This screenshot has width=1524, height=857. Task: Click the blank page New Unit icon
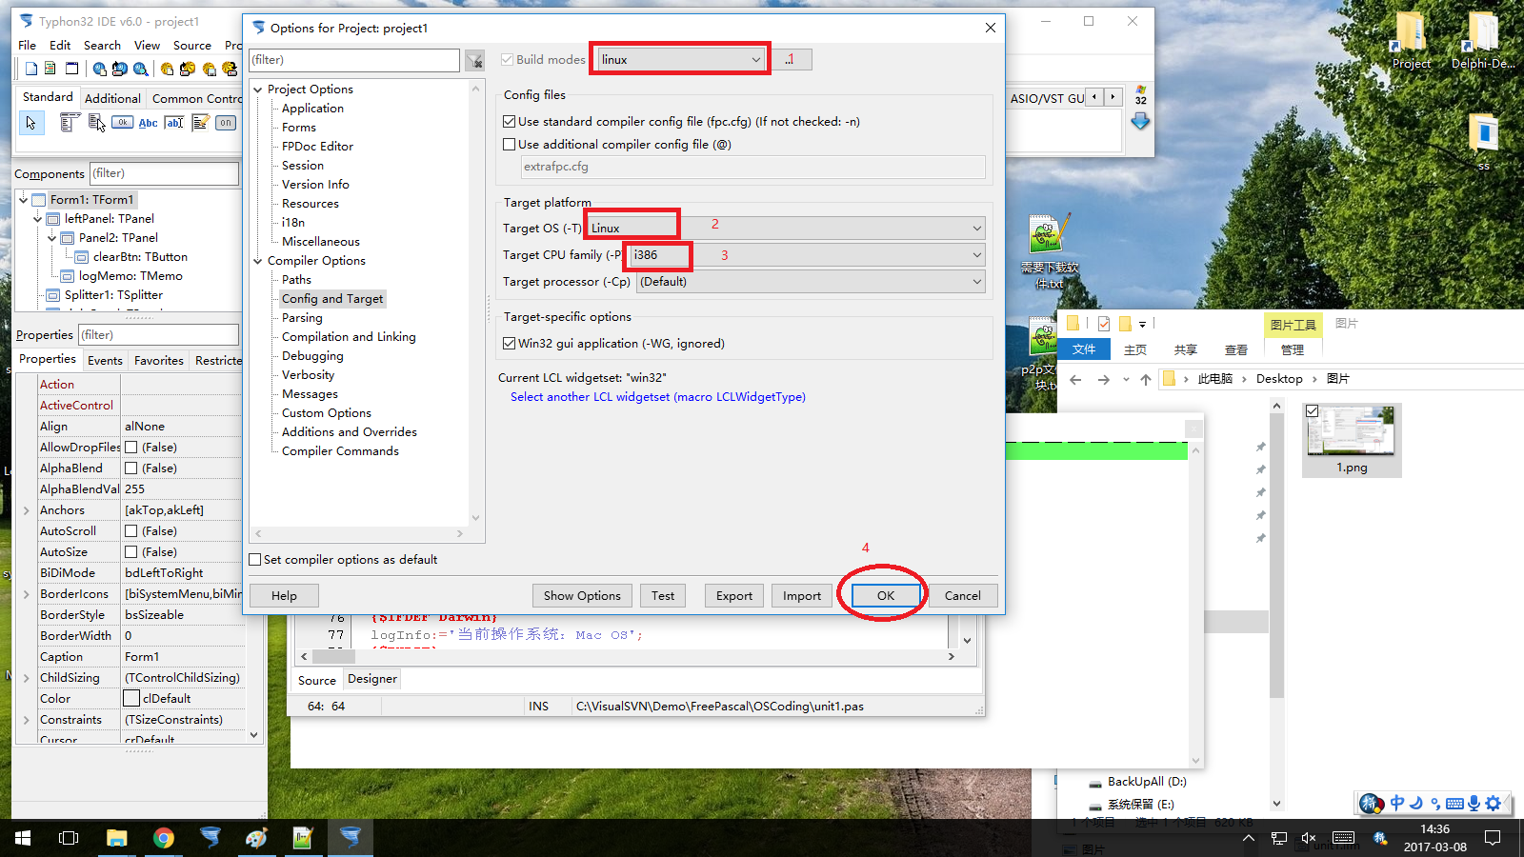31,69
